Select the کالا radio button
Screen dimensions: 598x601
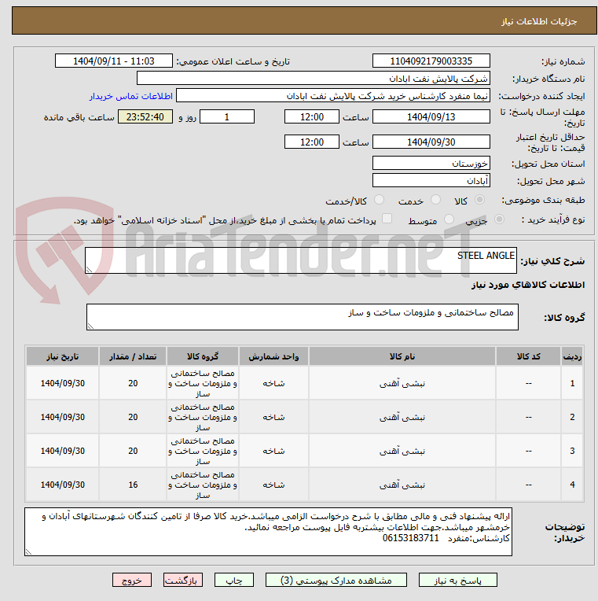[x=479, y=200]
